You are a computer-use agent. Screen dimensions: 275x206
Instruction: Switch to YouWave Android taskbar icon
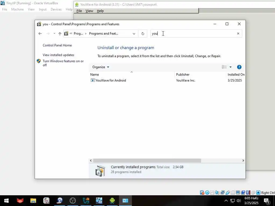(112, 201)
